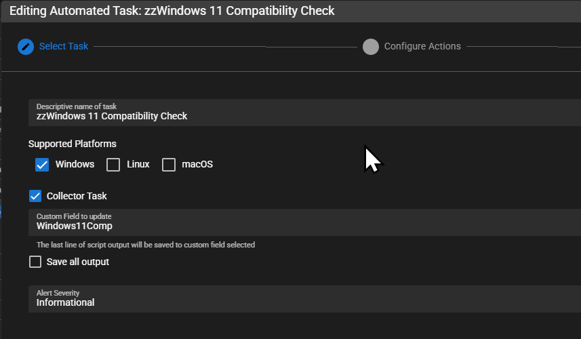This screenshot has width=581, height=339.
Task: Click the Informational severity value
Action: point(66,302)
